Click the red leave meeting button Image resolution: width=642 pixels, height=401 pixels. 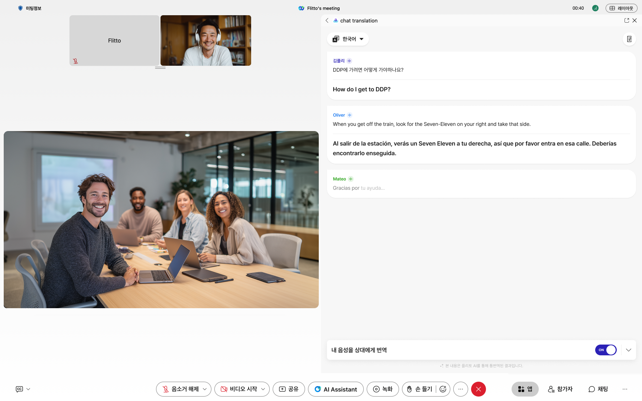click(x=478, y=389)
